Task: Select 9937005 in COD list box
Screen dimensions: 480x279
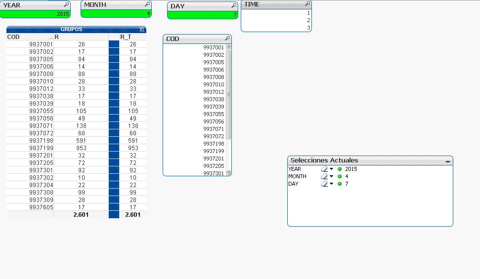Action: [x=195, y=62]
